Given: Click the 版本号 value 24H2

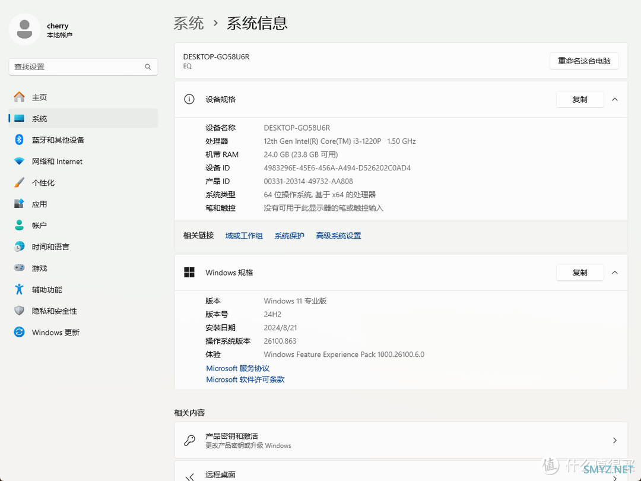Looking at the screenshot, I should coord(272,314).
